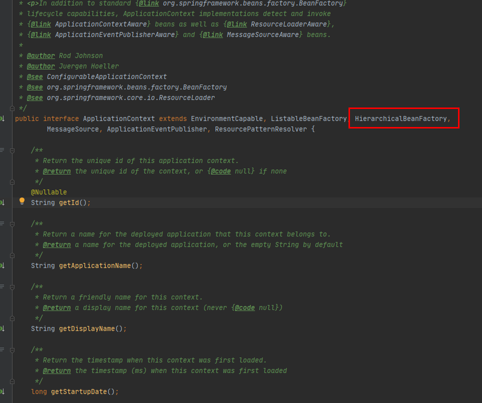Click the gutter implementation arrow beside getDisplayName()
The height and width of the screenshot is (403, 482).
3,328
